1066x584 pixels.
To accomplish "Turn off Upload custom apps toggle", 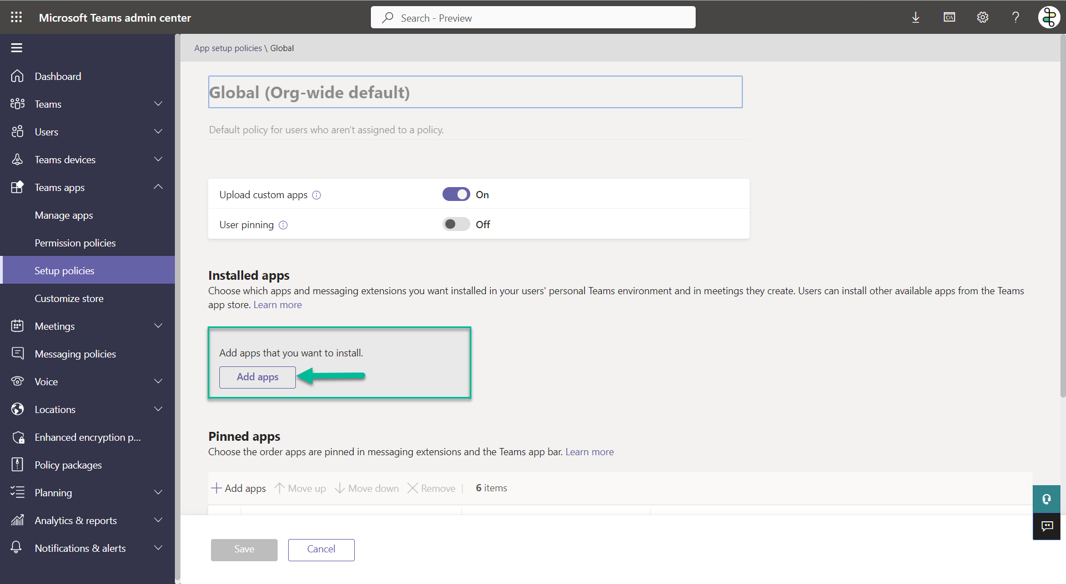I will pyautogui.click(x=456, y=195).
